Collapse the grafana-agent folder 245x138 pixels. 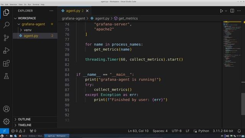click(35, 24)
